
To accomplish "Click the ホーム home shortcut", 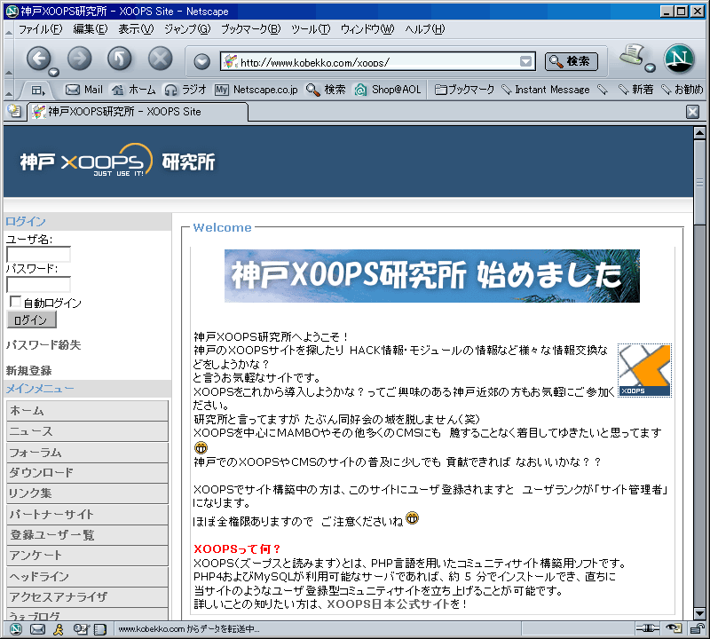I will click(134, 90).
